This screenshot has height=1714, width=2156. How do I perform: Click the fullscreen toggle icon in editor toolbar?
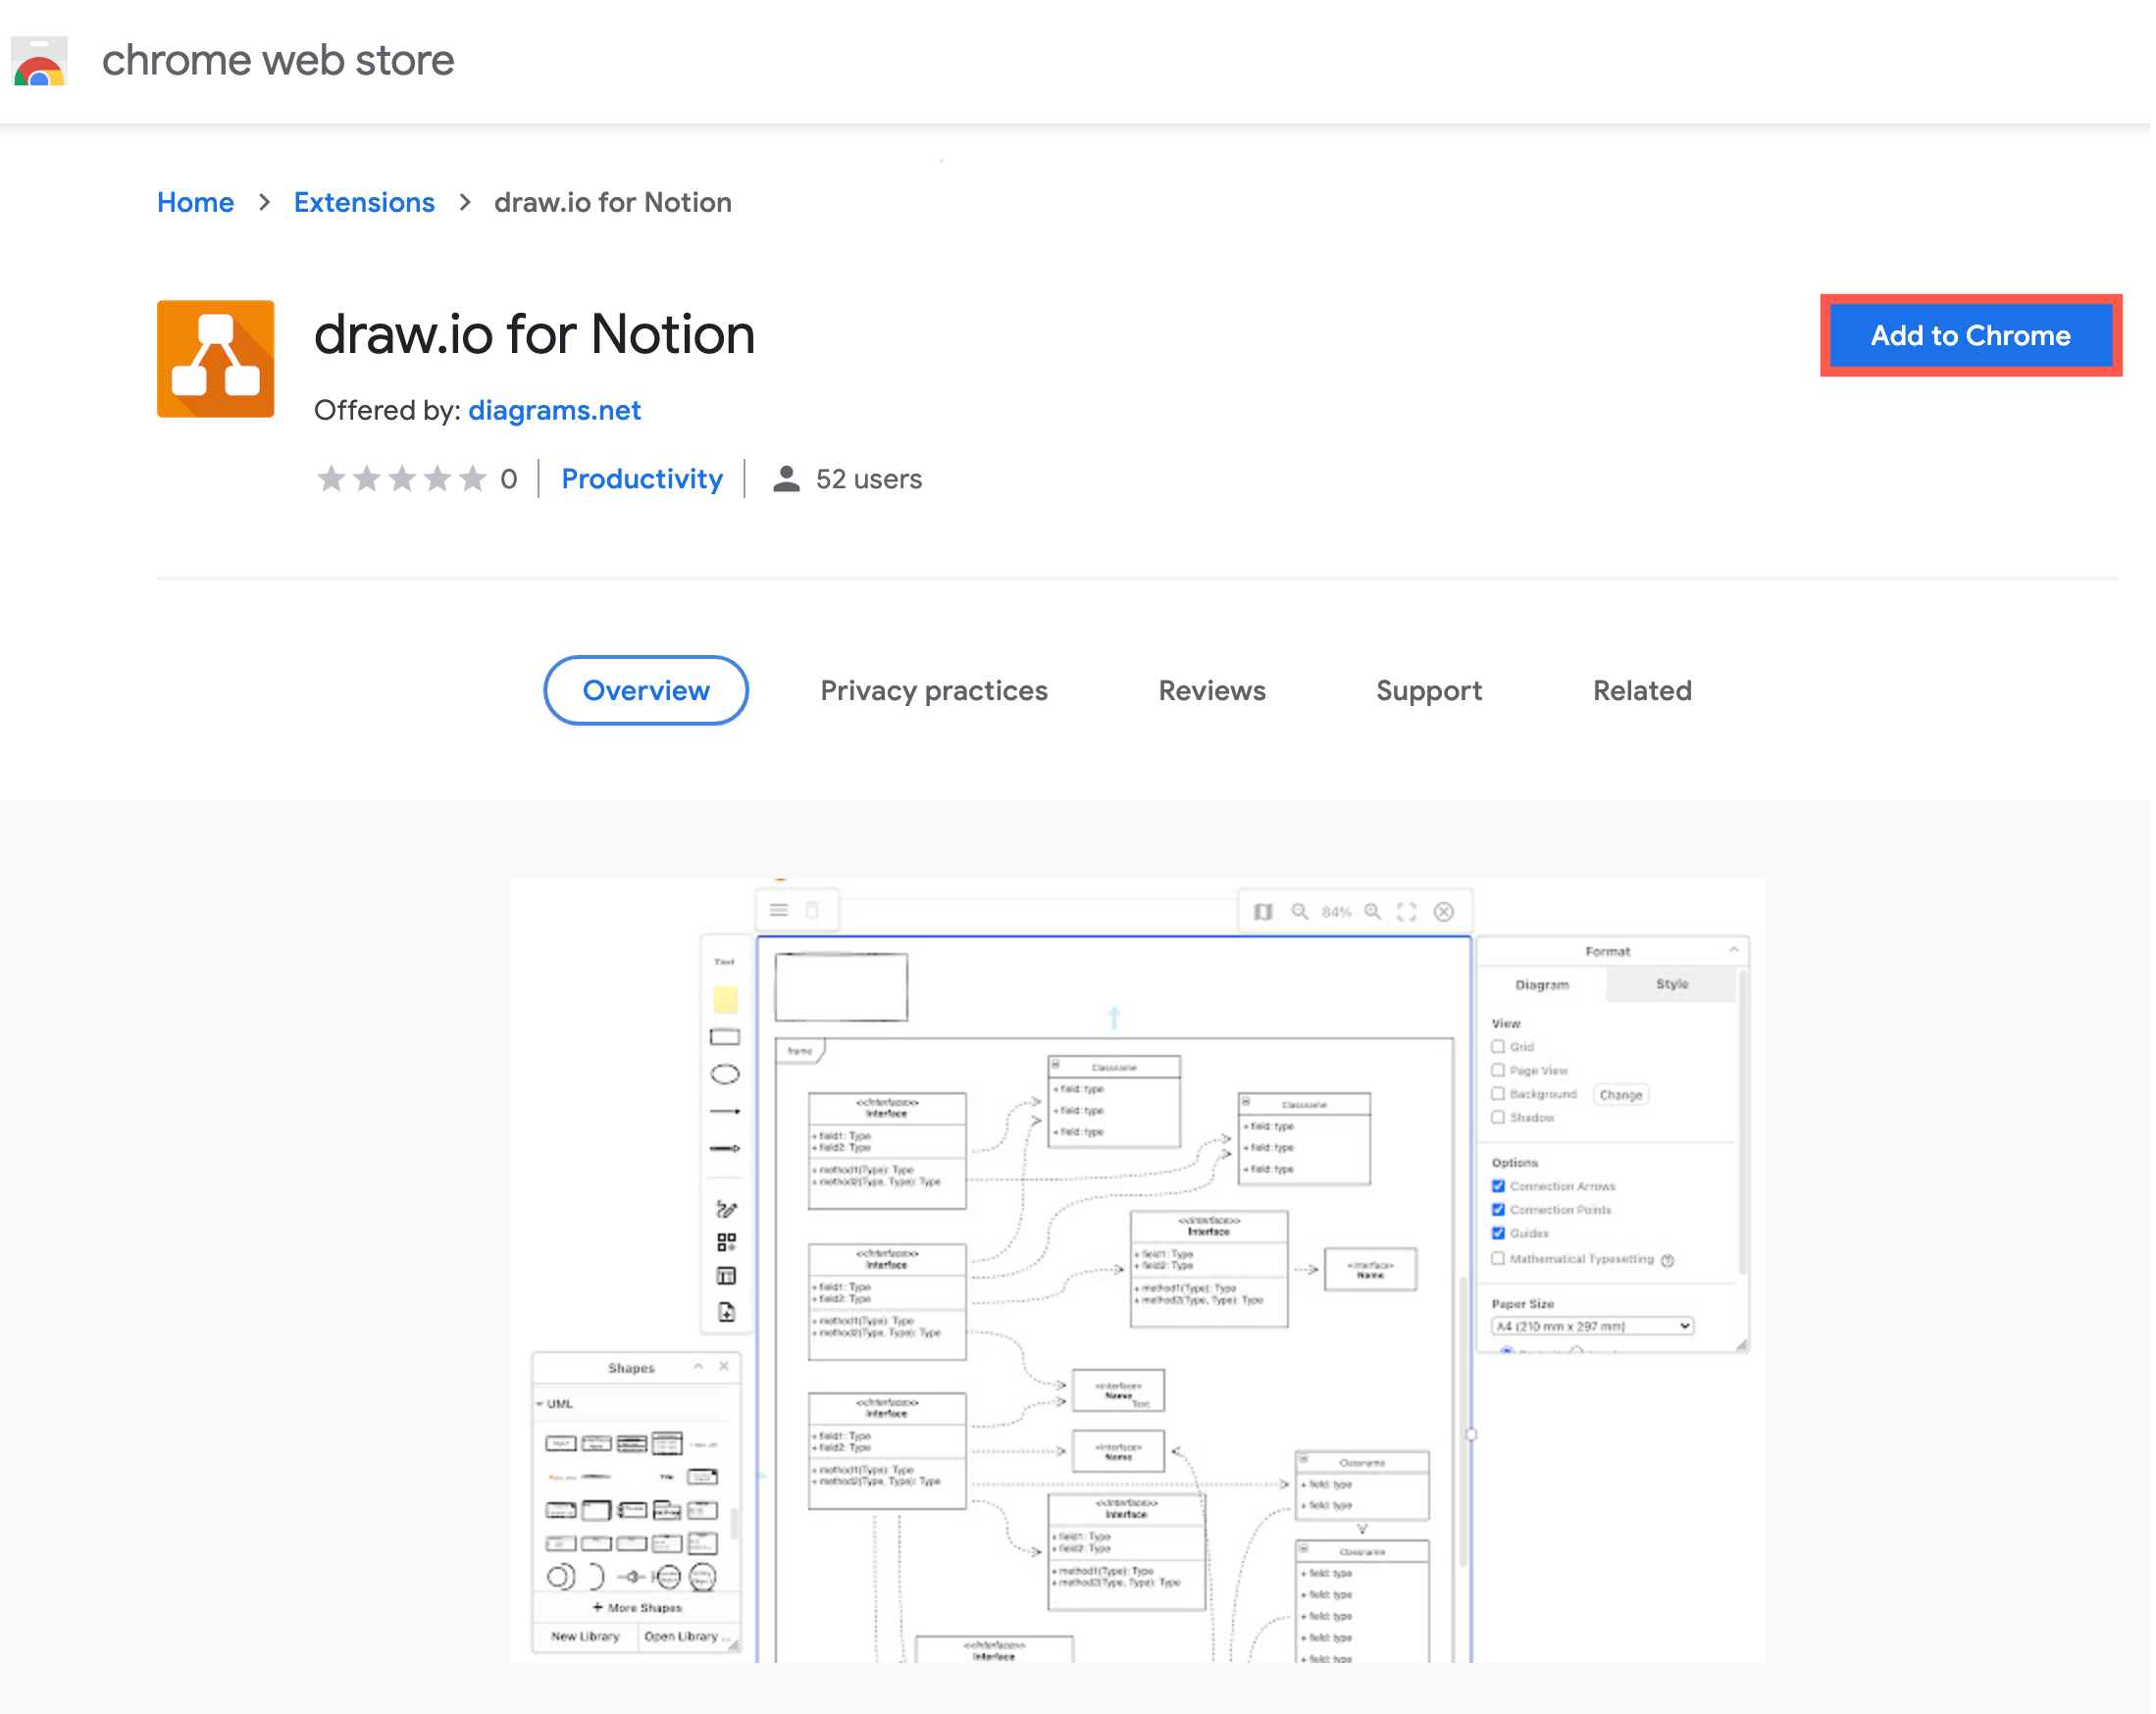(1406, 911)
